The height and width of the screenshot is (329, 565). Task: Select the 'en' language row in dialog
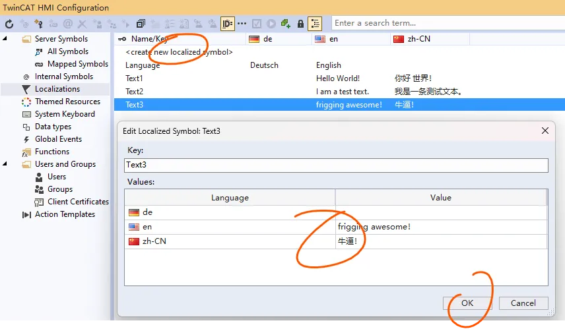click(x=336, y=227)
